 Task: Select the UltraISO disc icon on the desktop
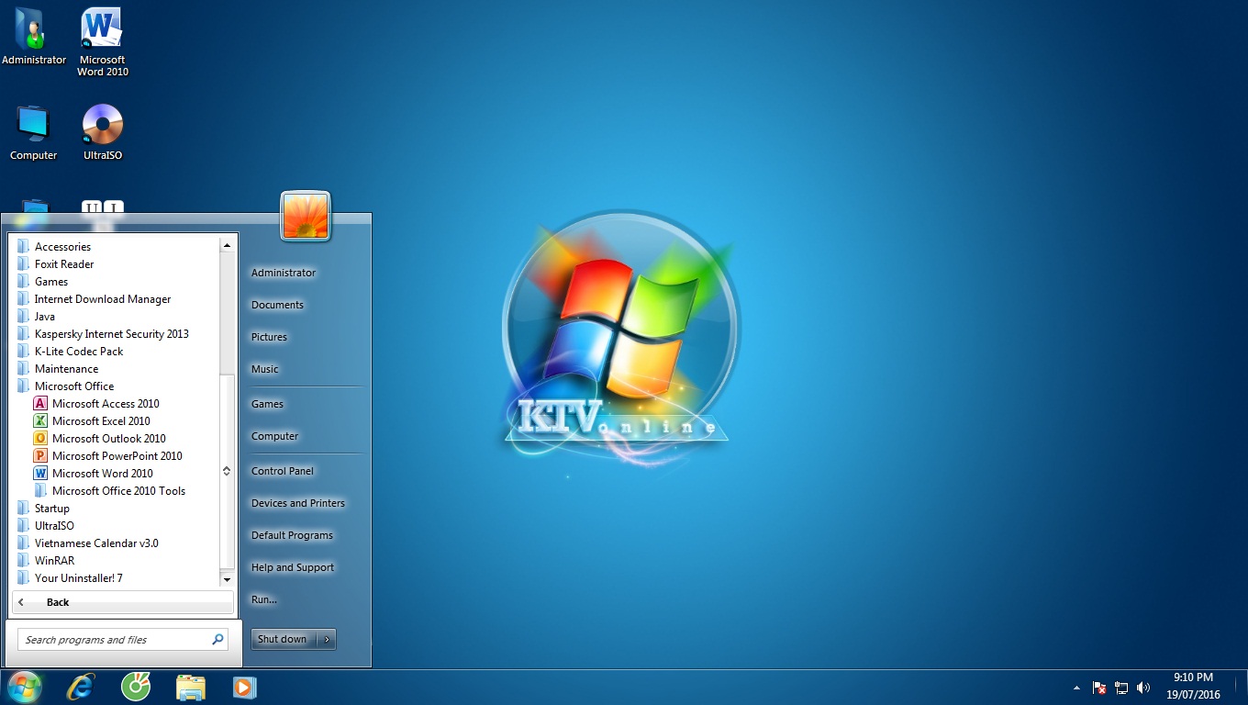coord(102,133)
